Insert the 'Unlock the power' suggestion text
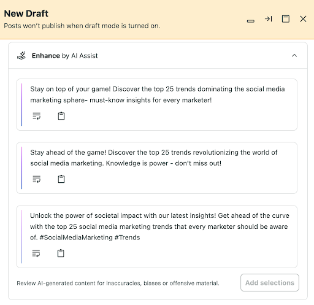 point(36,253)
